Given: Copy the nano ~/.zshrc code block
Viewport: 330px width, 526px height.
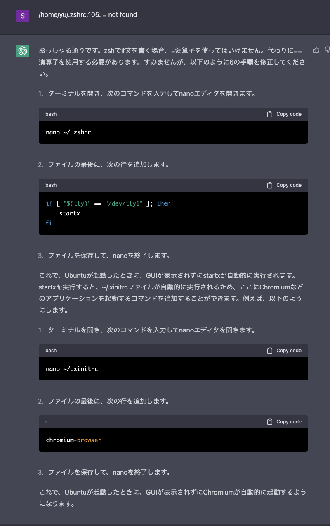Looking at the screenshot, I should [x=284, y=114].
